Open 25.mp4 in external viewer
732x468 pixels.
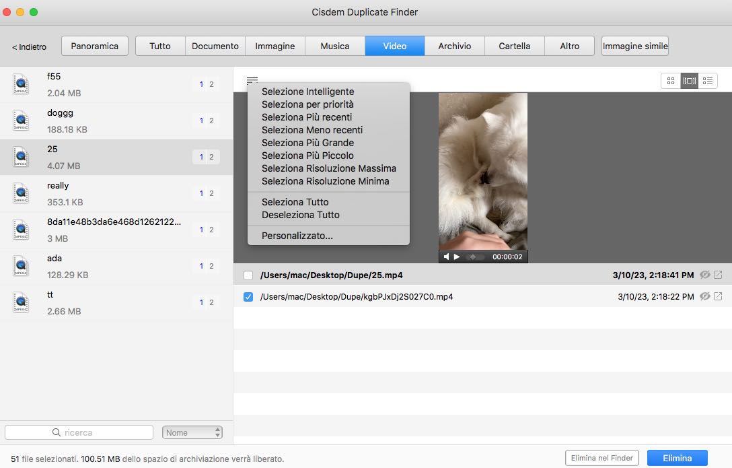718,275
